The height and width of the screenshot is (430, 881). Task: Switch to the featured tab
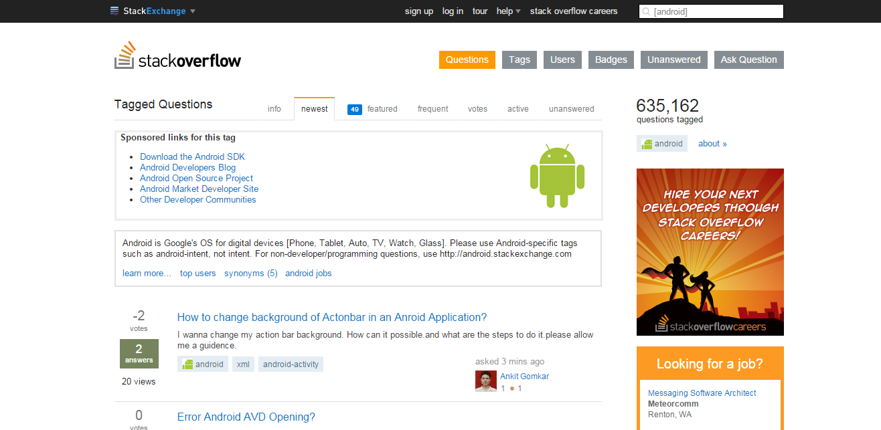click(382, 109)
